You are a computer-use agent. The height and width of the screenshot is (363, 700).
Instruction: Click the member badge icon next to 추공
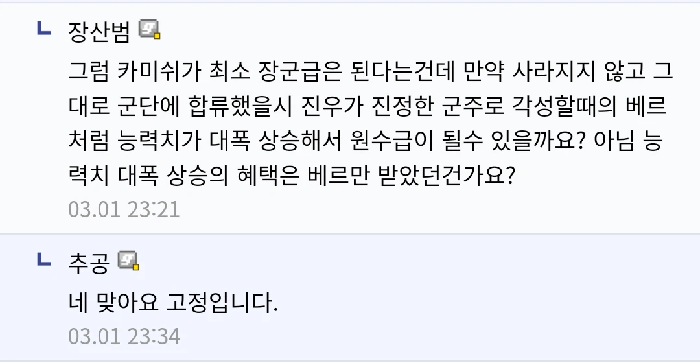coord(129,261)
